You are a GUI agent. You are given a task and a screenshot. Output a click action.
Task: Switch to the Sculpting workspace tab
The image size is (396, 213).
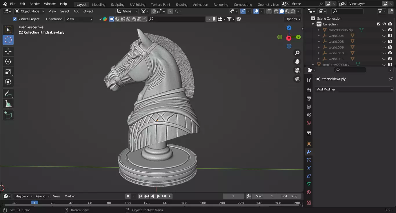coord(118,5)
